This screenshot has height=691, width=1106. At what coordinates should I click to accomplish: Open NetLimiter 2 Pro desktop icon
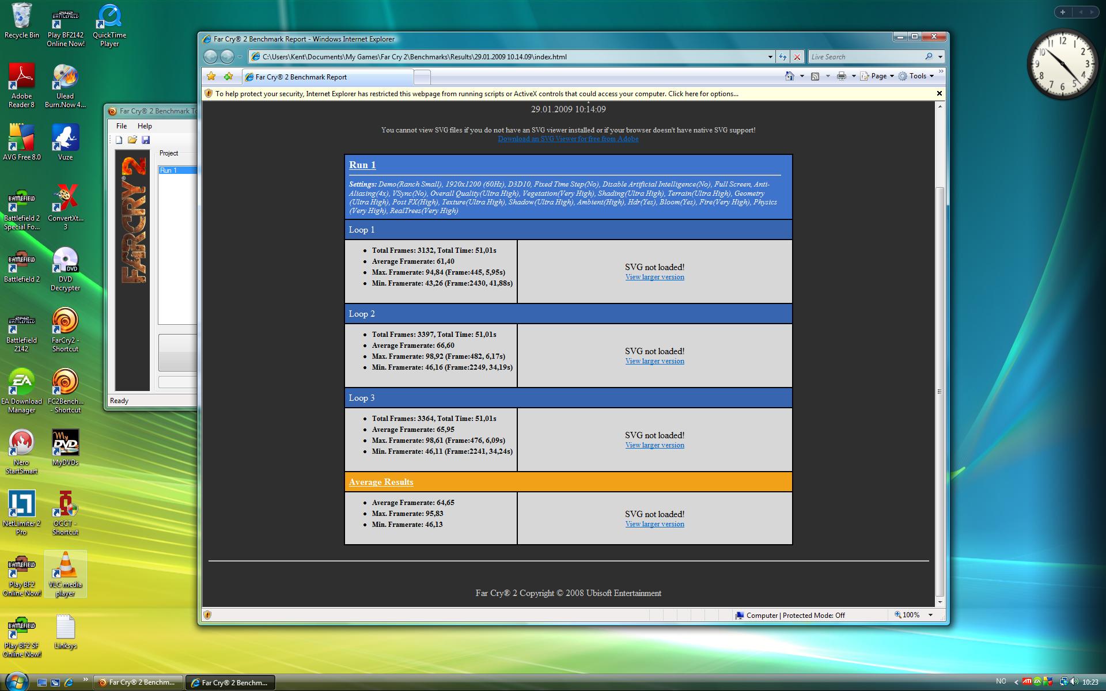22,513
